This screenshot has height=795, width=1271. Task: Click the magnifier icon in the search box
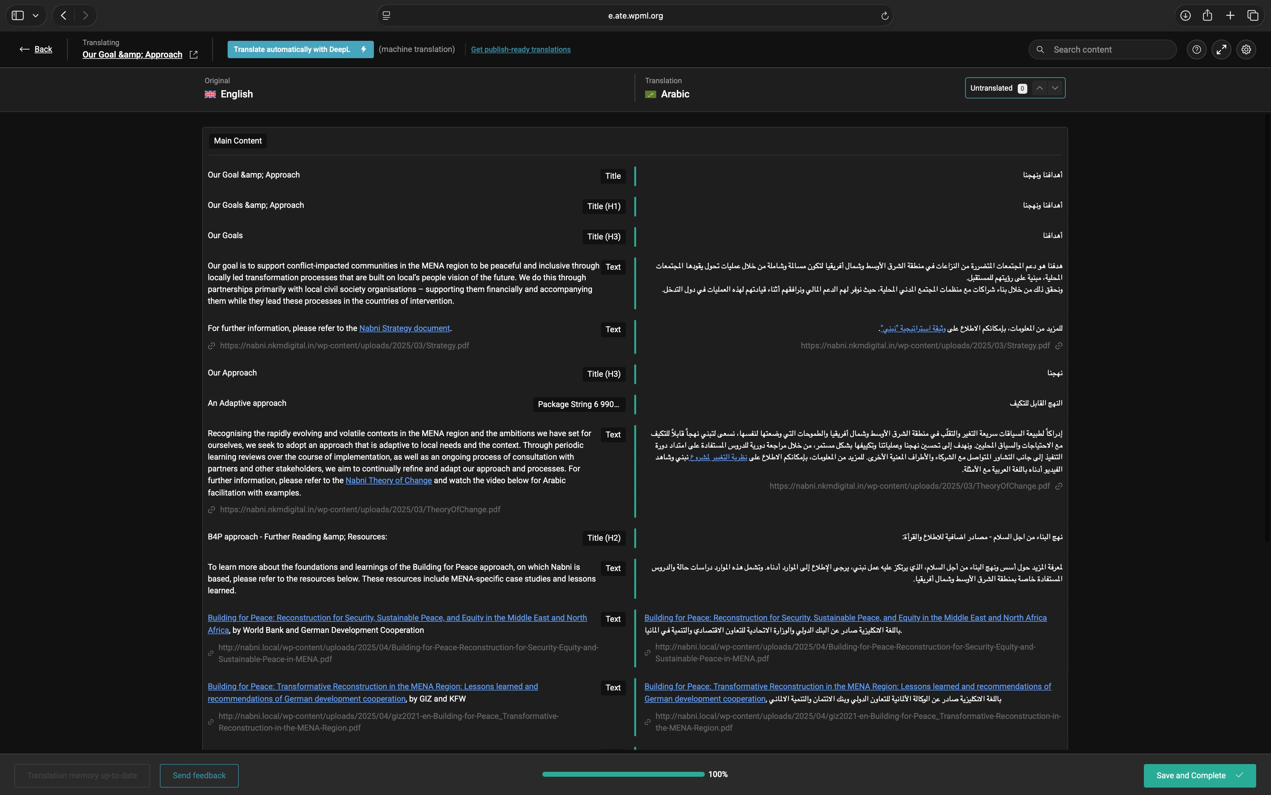1040,49
